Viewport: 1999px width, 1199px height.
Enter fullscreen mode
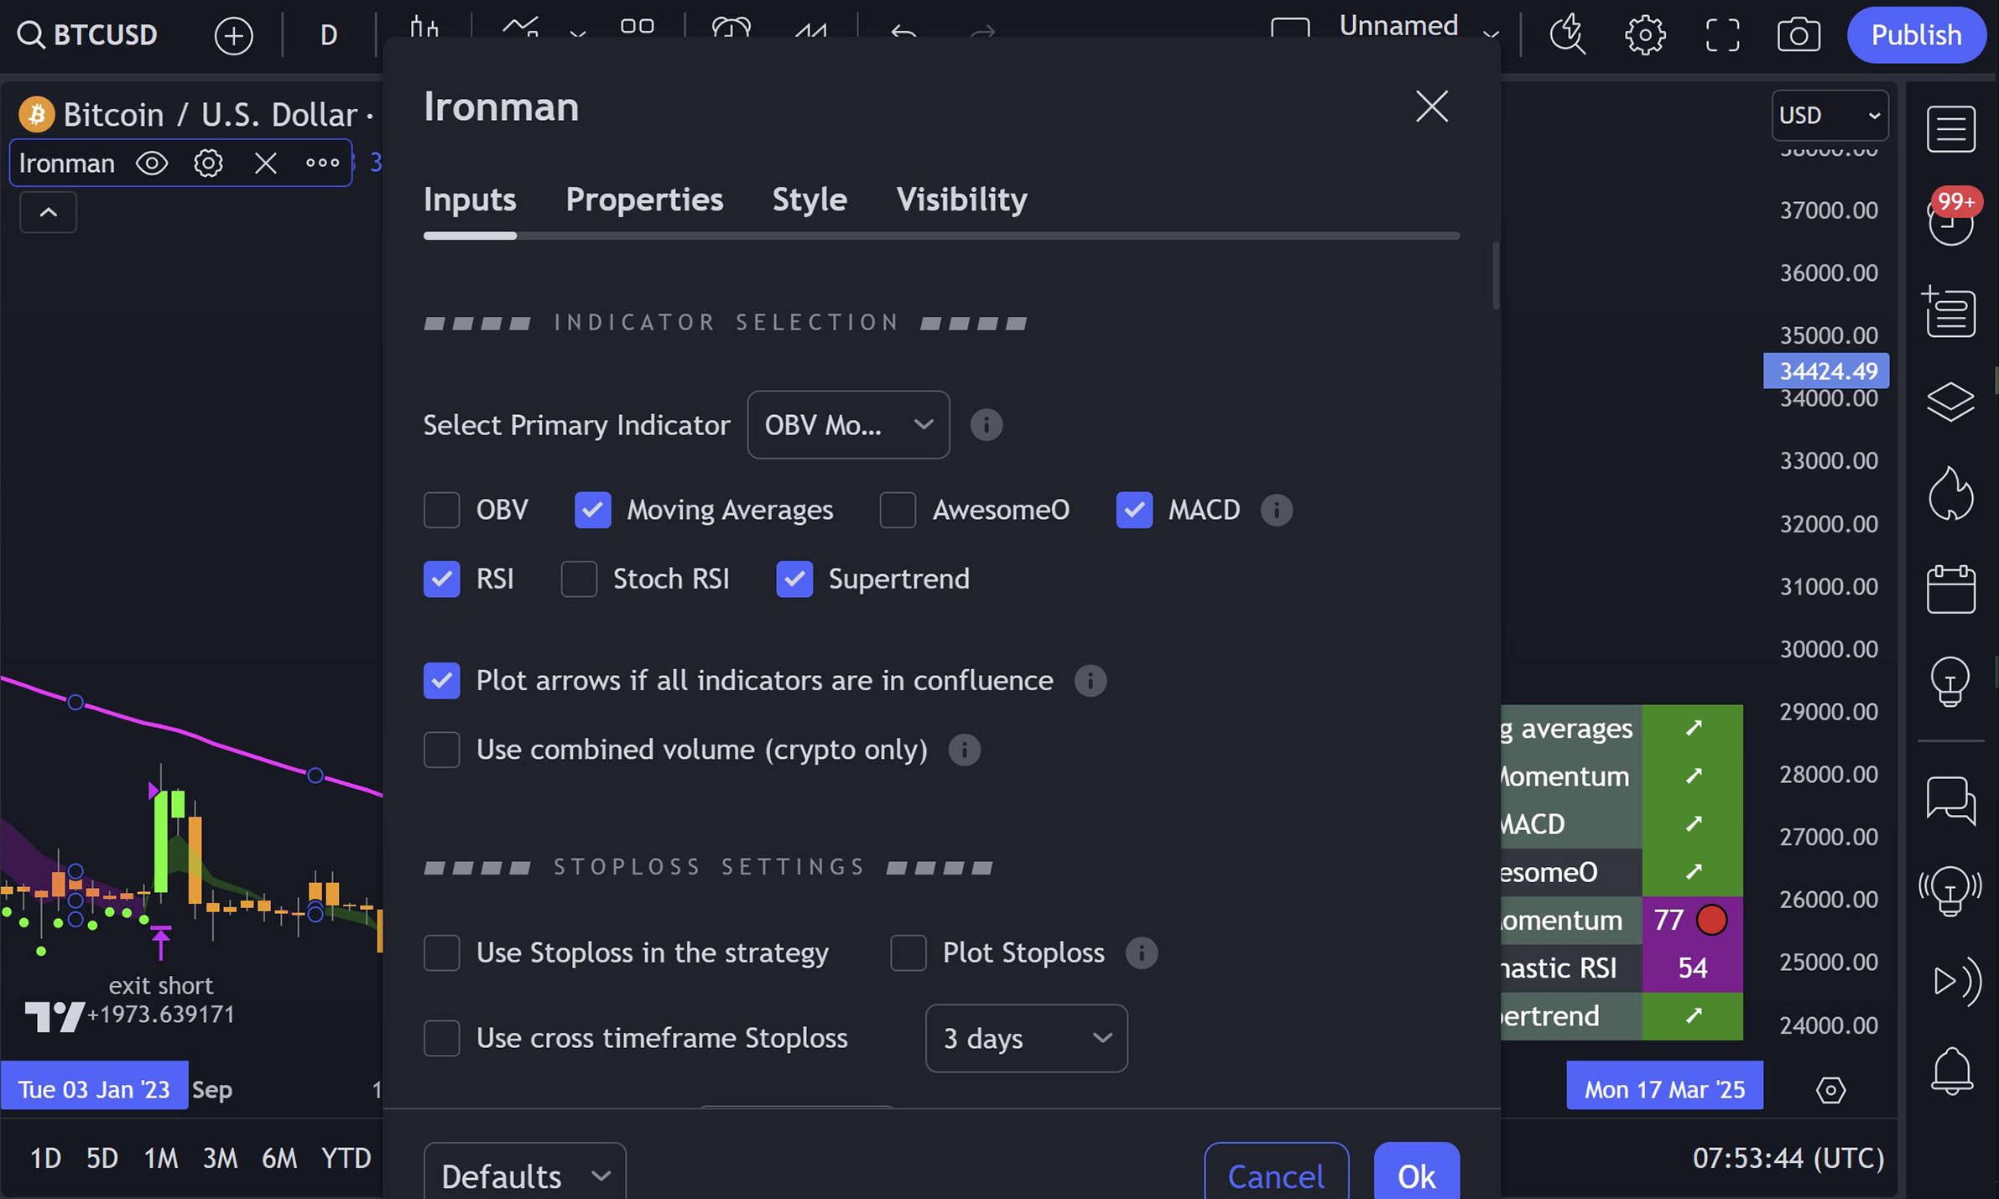point(1722,35)
